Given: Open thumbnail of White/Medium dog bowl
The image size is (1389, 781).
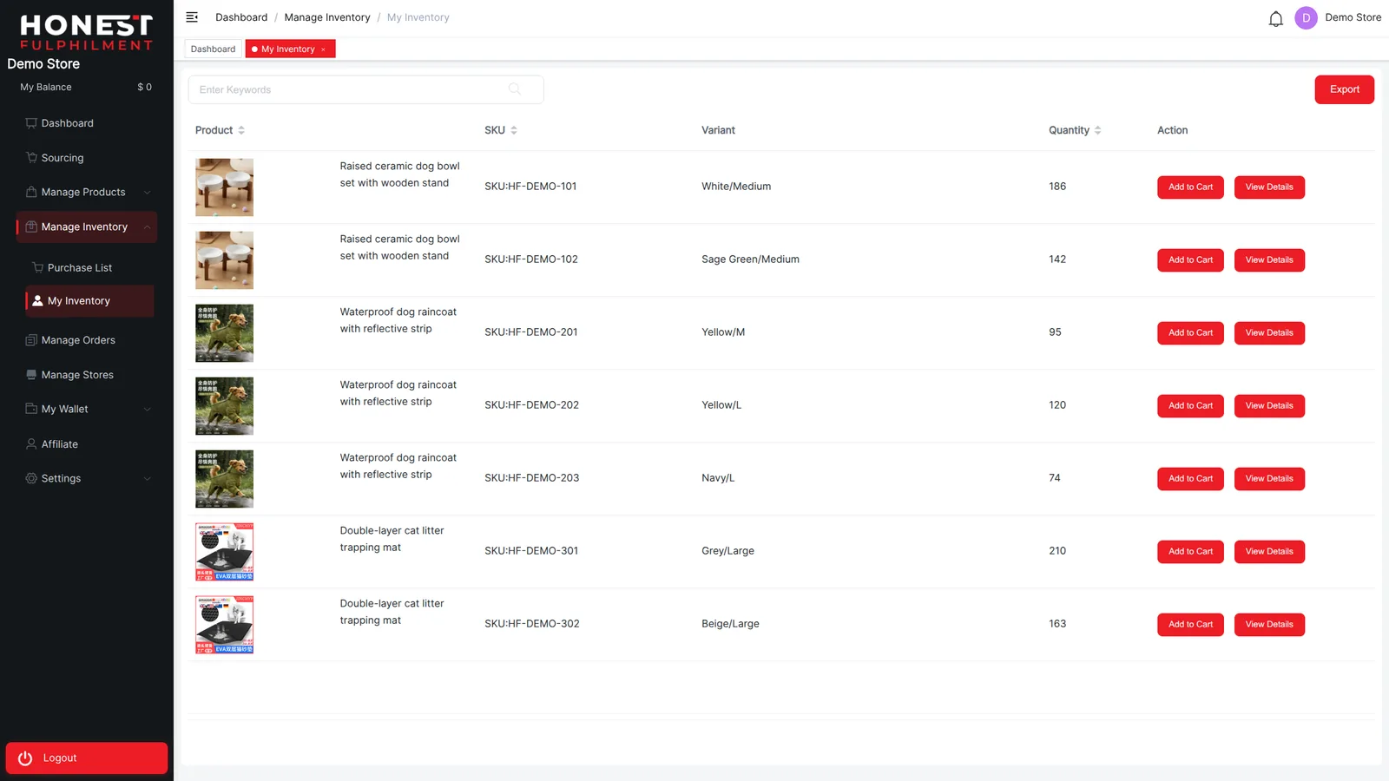Looking at the screenshot, I should point(225,187).
